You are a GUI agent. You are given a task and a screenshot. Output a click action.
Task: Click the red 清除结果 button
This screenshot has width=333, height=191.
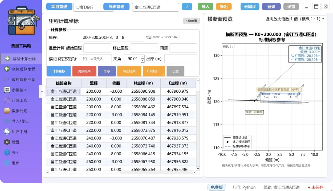pyautogui.click(x=84, y=71)
